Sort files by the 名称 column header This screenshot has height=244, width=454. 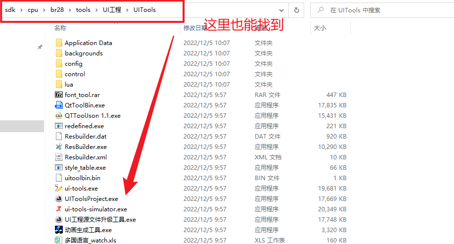(x=60, y=28)
